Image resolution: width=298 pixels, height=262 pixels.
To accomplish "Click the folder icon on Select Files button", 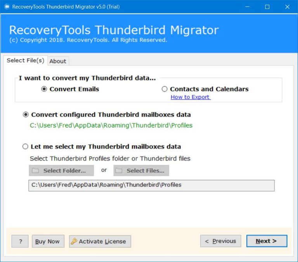I will pyautogui.click(x=119, y=171).
